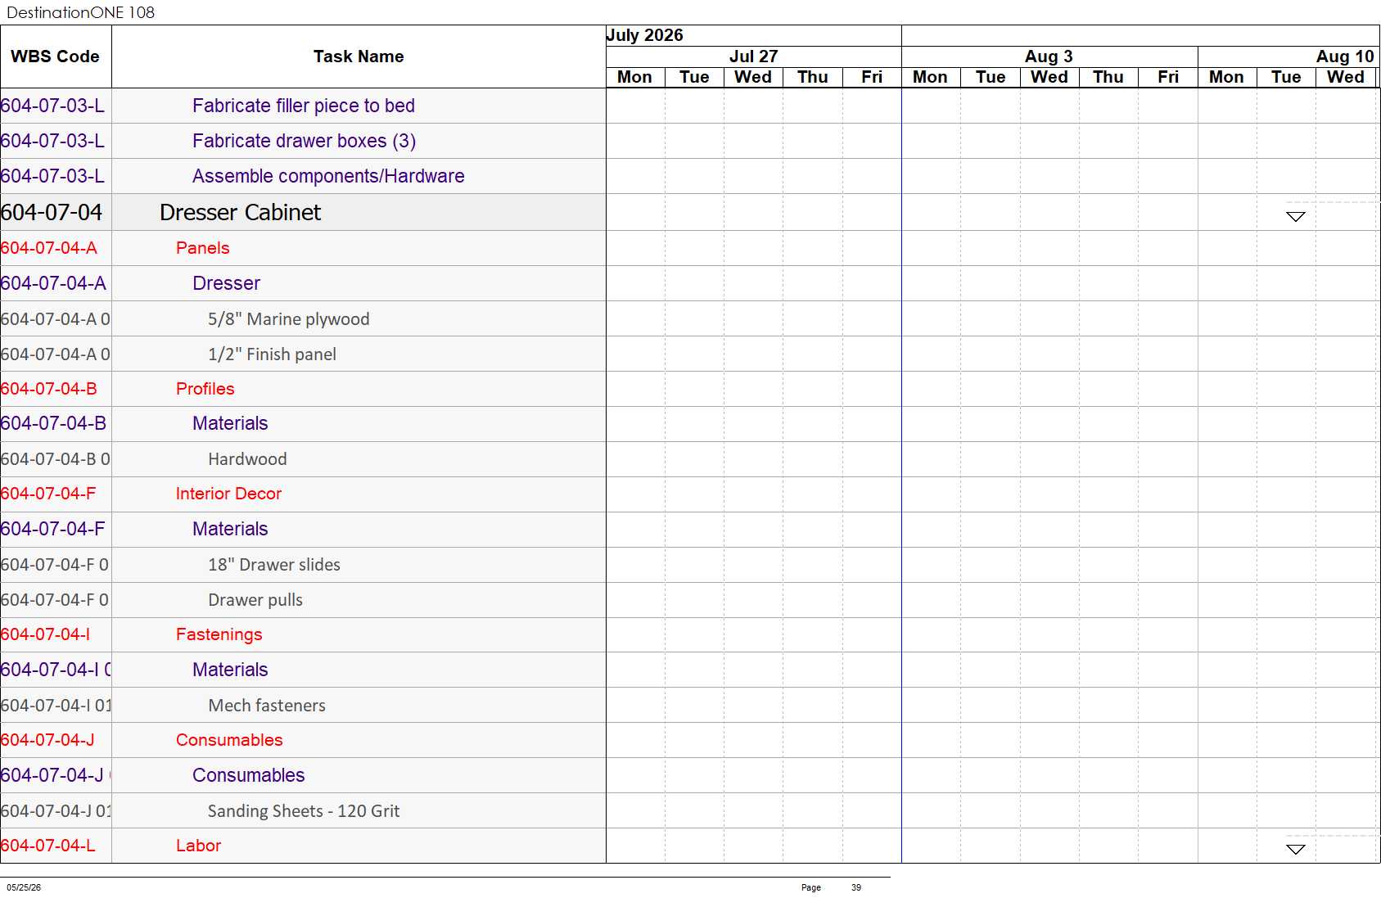
Task: Click the 05/25/26 footer date
Action: (x=24, y=887)
